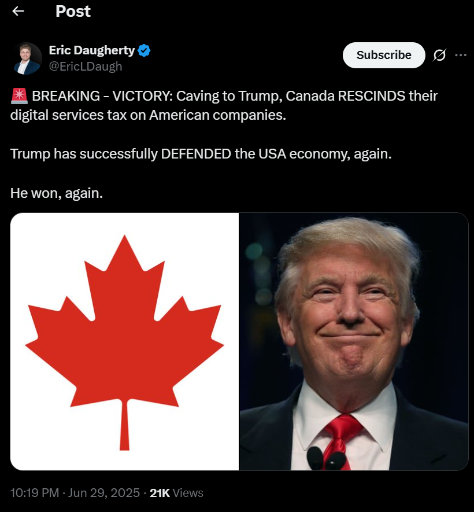
Task: Click the 10:19 PM timestamp
Action: pos(35,493)
